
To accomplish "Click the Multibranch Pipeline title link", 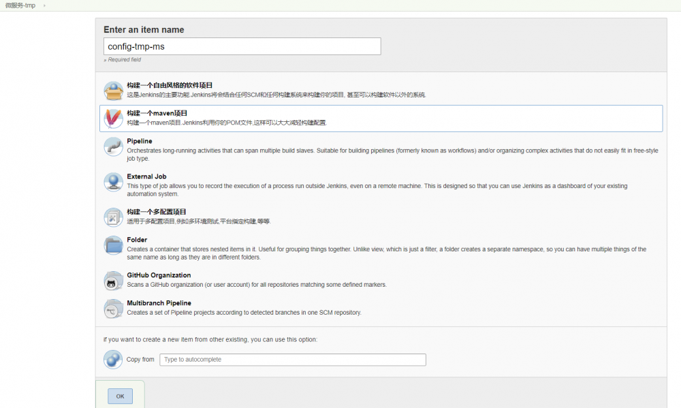I will (x=159, y=303).
